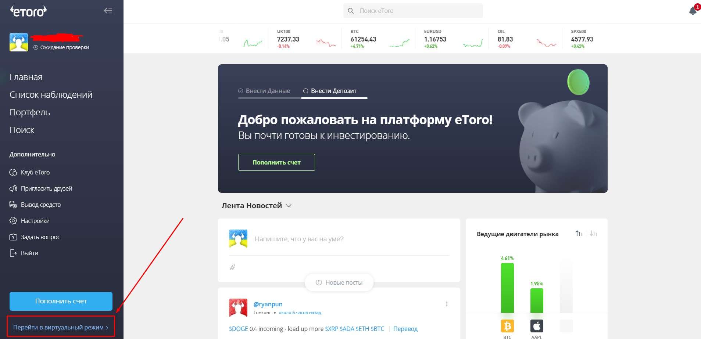Click the 1.95% AAPL bar in market movers
This screenshot has width=701, height=339.
[537, 300]
